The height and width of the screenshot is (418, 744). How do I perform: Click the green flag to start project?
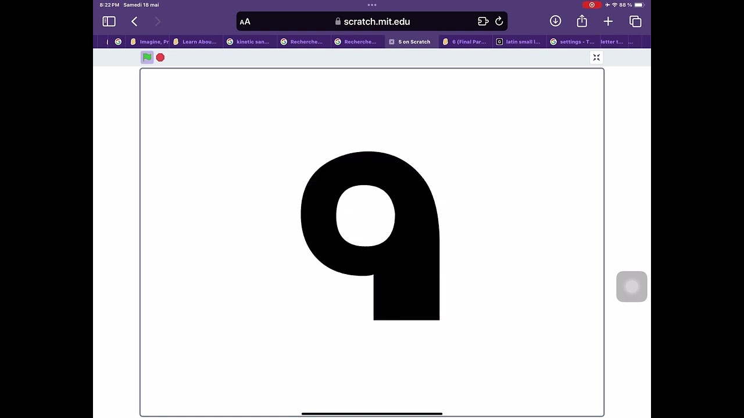pyautogui.click(x=147, y=57)
